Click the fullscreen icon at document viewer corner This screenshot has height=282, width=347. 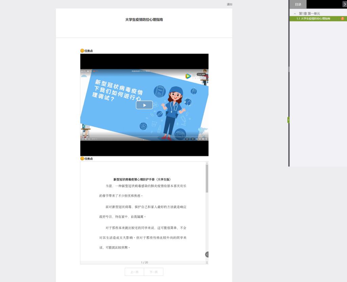click(207, 262)
